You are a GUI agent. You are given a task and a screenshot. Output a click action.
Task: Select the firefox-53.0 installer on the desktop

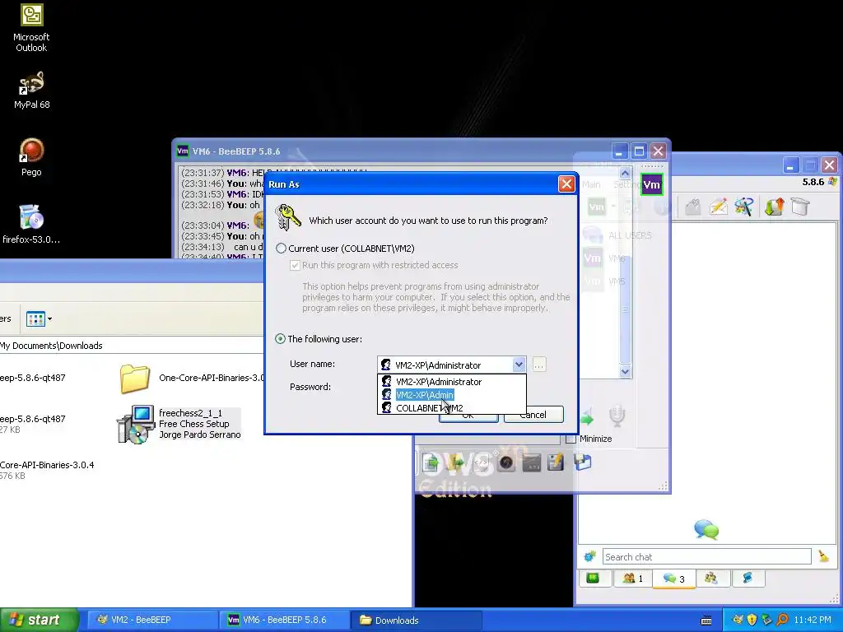31,225
